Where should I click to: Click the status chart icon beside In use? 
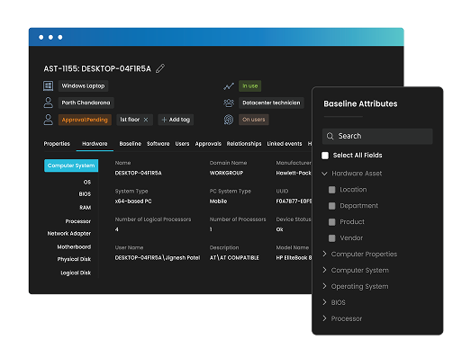[229, 86]
